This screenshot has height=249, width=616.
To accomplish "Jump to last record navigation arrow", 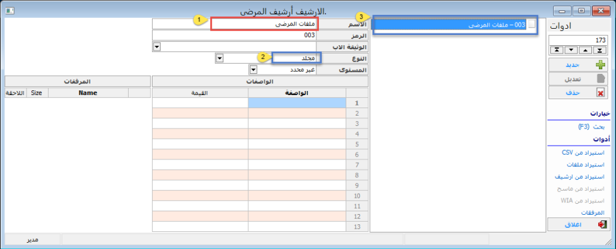I will point(600,50).
